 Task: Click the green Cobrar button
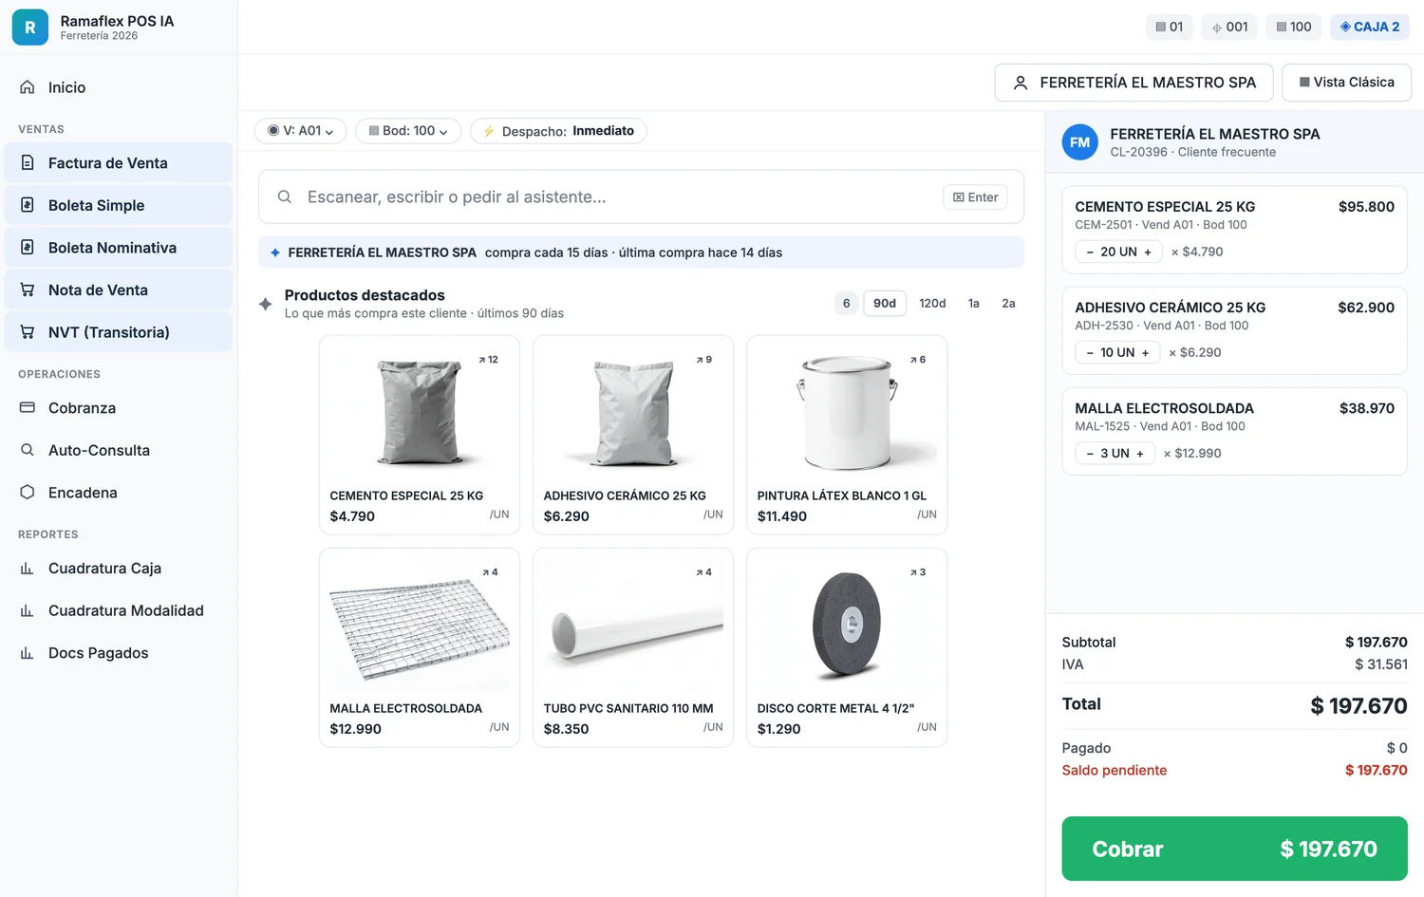(1234, 849)
